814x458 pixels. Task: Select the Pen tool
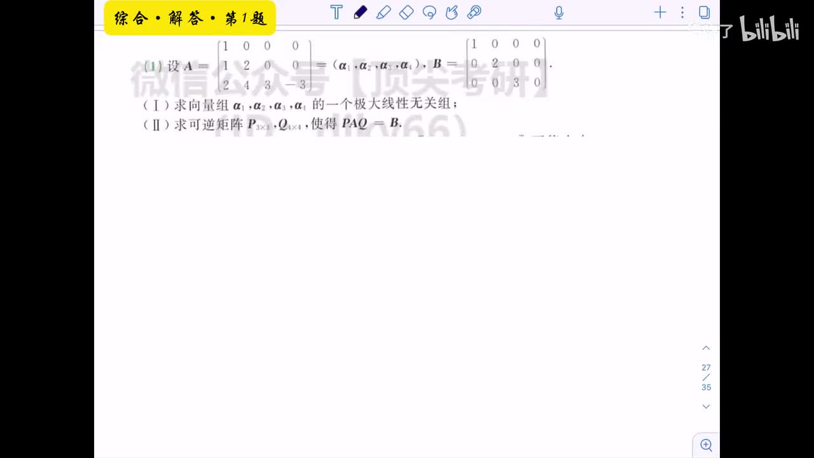[360, 12]
